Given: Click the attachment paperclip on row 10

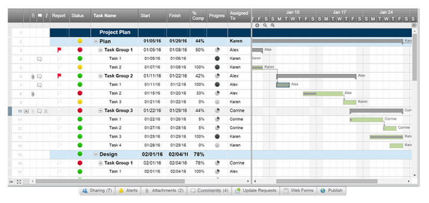Looking at the screenshot, I should (33, 111).
